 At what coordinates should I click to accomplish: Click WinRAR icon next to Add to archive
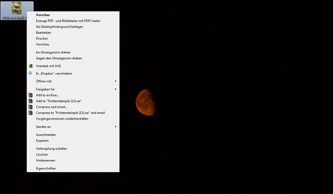point(30,95)
